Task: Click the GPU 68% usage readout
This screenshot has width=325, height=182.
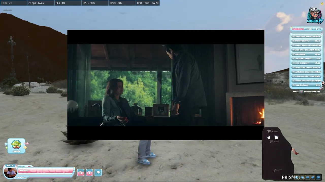Action: coord(122,3)
